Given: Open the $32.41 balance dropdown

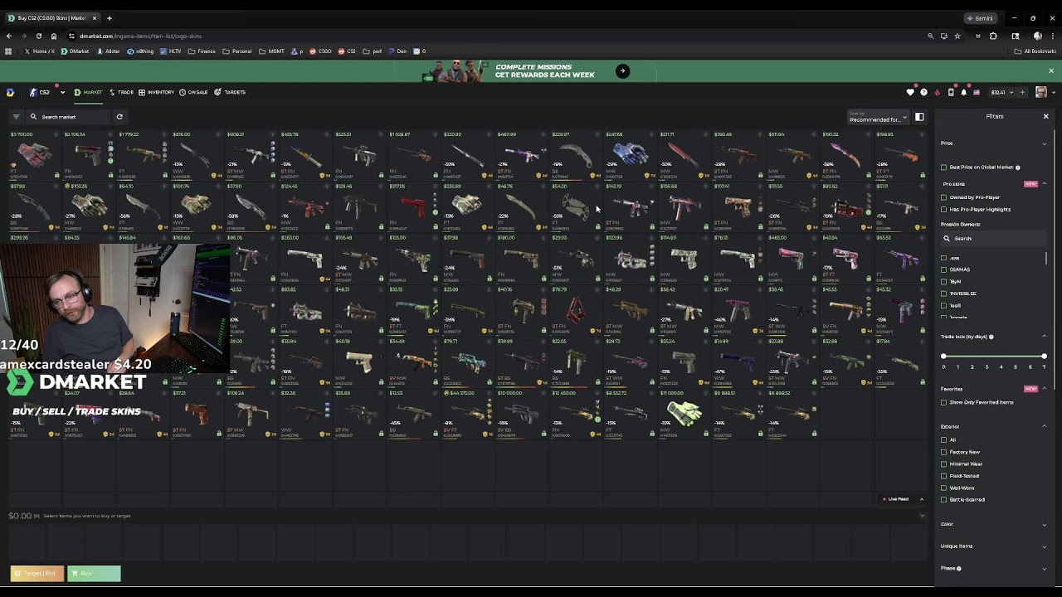Looking at the screenshot, I should [x=1001, y=92].
